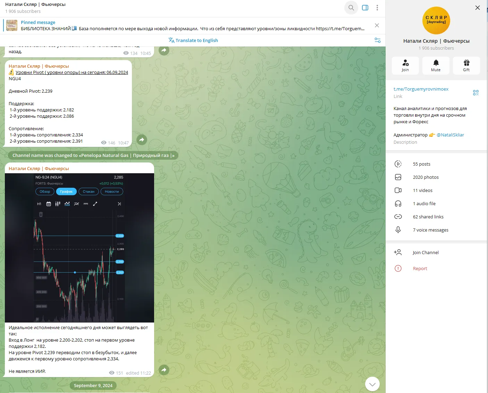
Task: Dismiss the pinned message with X
Action: pos(377,25)
